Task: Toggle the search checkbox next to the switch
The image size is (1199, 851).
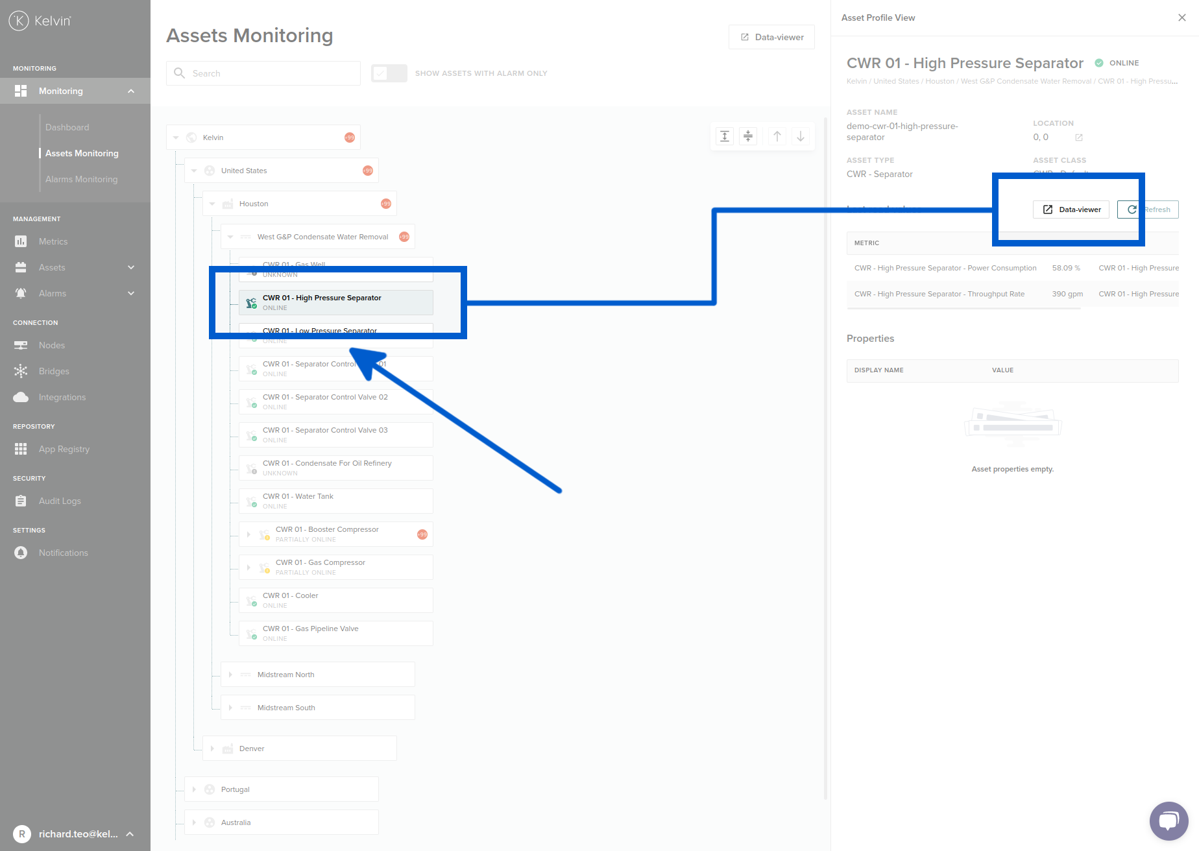Action: (x=380, y=73)
